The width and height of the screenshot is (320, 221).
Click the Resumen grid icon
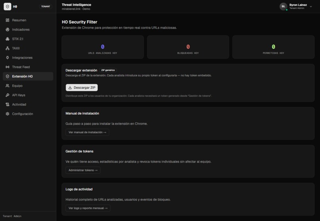click(x=8, y=20)
